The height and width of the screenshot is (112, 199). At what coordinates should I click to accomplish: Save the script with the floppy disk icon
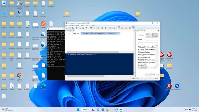[x=73, y=28]
